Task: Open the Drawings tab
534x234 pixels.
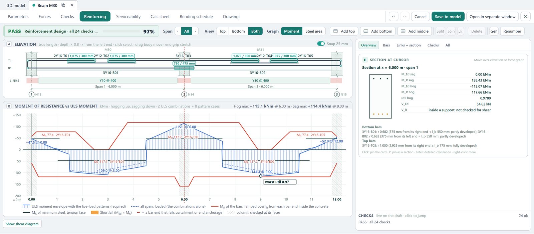Action: click(x=232, y=17)
